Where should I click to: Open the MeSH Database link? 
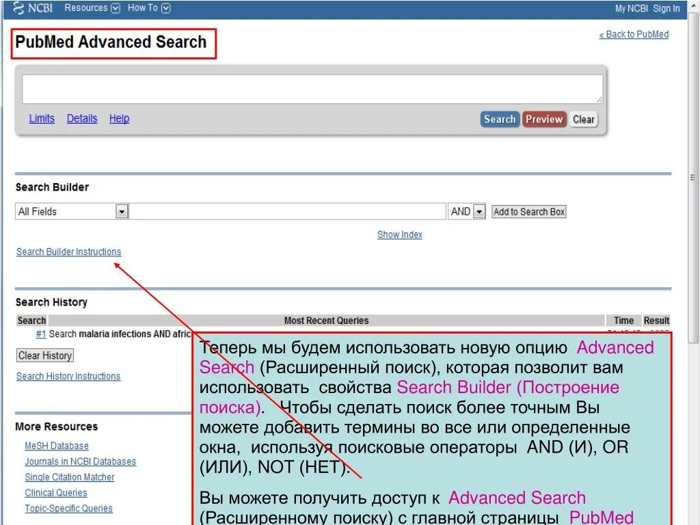pos(57,446)
